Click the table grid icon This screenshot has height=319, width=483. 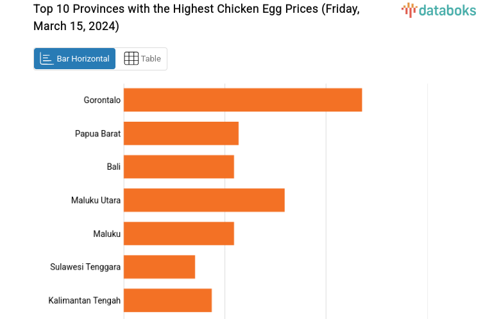pyautogui.click(x=131, y=58)
